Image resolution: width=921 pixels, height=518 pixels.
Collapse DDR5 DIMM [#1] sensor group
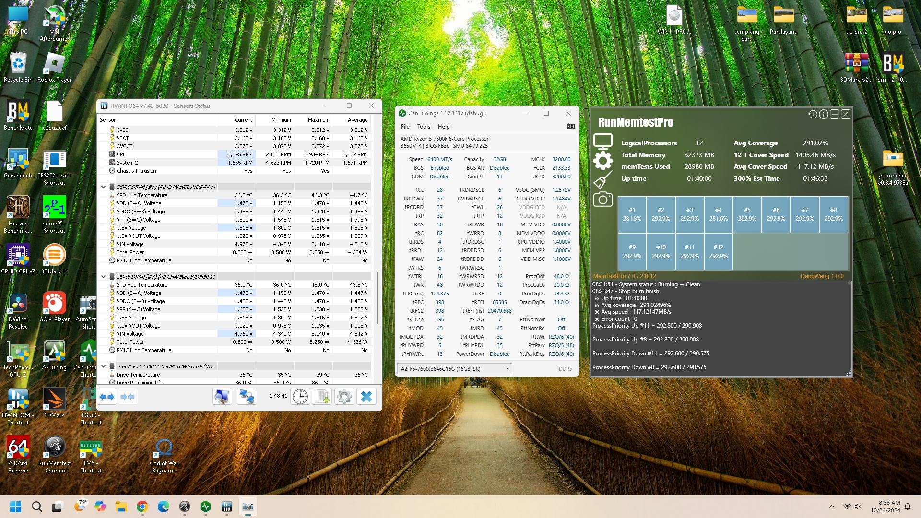pos(103,187)
